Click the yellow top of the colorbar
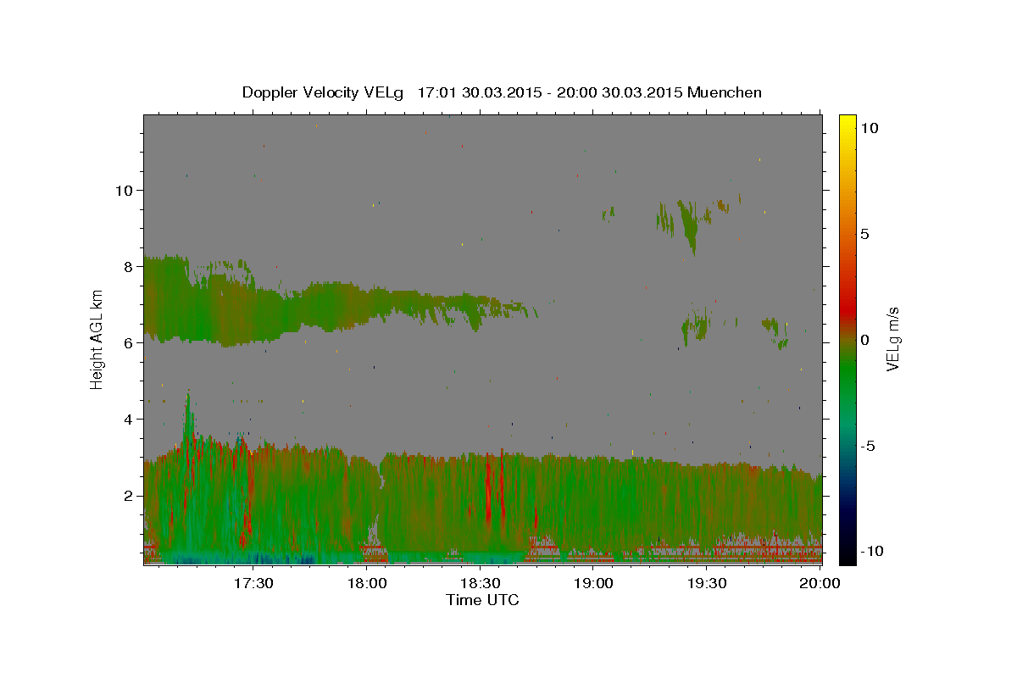This screenshot has height=678, width=1017. click(x=847, y=123)
